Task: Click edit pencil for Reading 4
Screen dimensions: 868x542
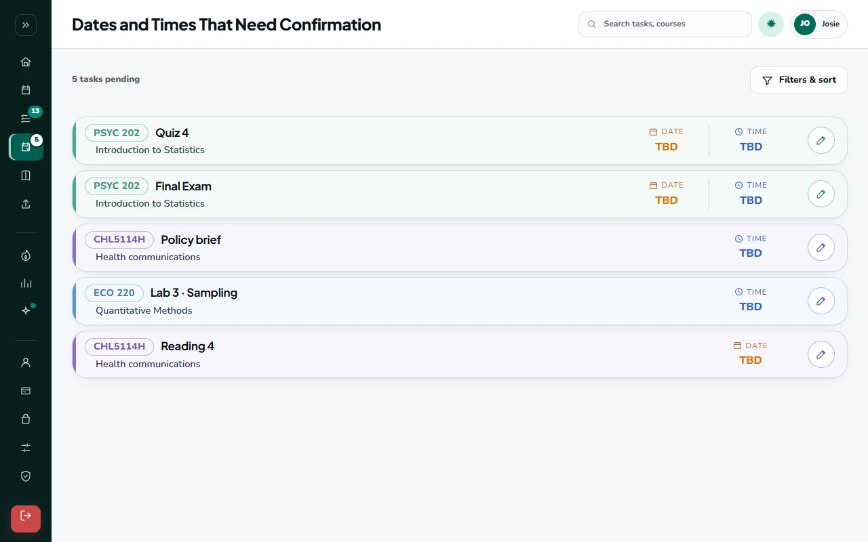Action: coord(821,354)
